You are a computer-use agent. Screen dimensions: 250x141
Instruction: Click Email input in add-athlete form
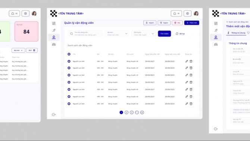(x=240, y=73)
